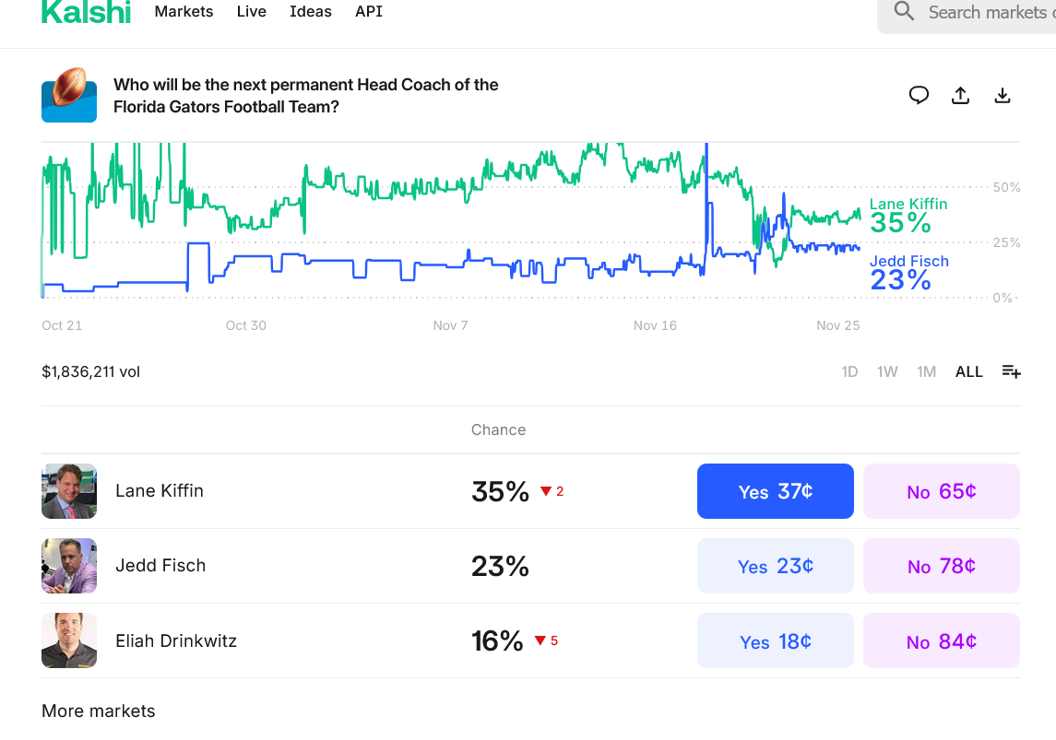Switch chart to ALL time range
Screen dimensions: 1056x740
tap(968, 371)
